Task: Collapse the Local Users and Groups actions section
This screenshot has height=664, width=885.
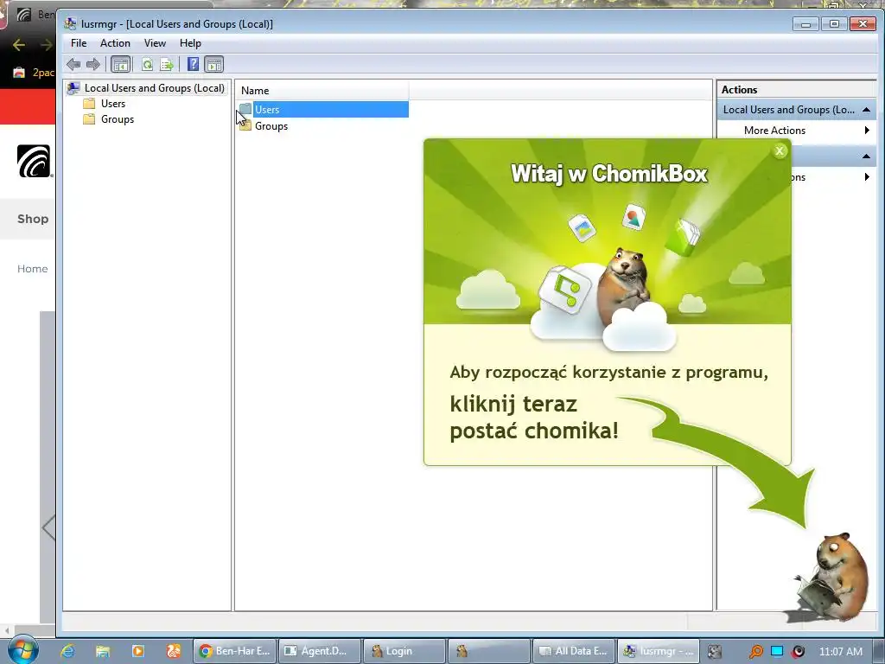Action: tap(866, 110)
